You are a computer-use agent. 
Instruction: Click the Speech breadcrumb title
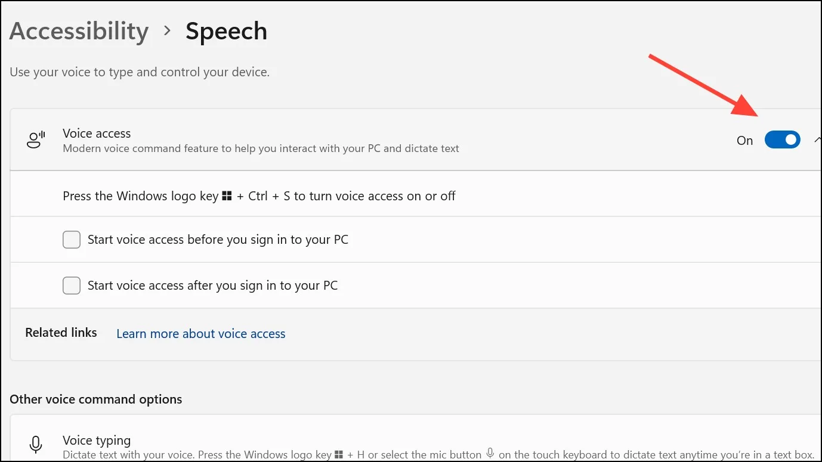226,32
